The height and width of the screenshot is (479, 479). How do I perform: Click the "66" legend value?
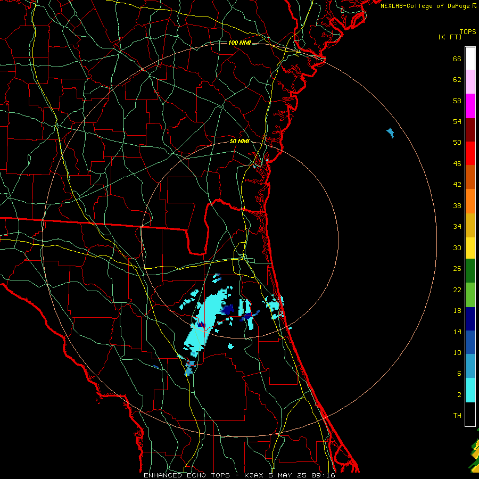tap(457, 59)
